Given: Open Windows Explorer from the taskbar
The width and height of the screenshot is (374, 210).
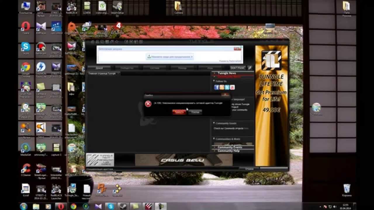Looking at the screenshot, I should pyautogui.click(x=36, y=206).
